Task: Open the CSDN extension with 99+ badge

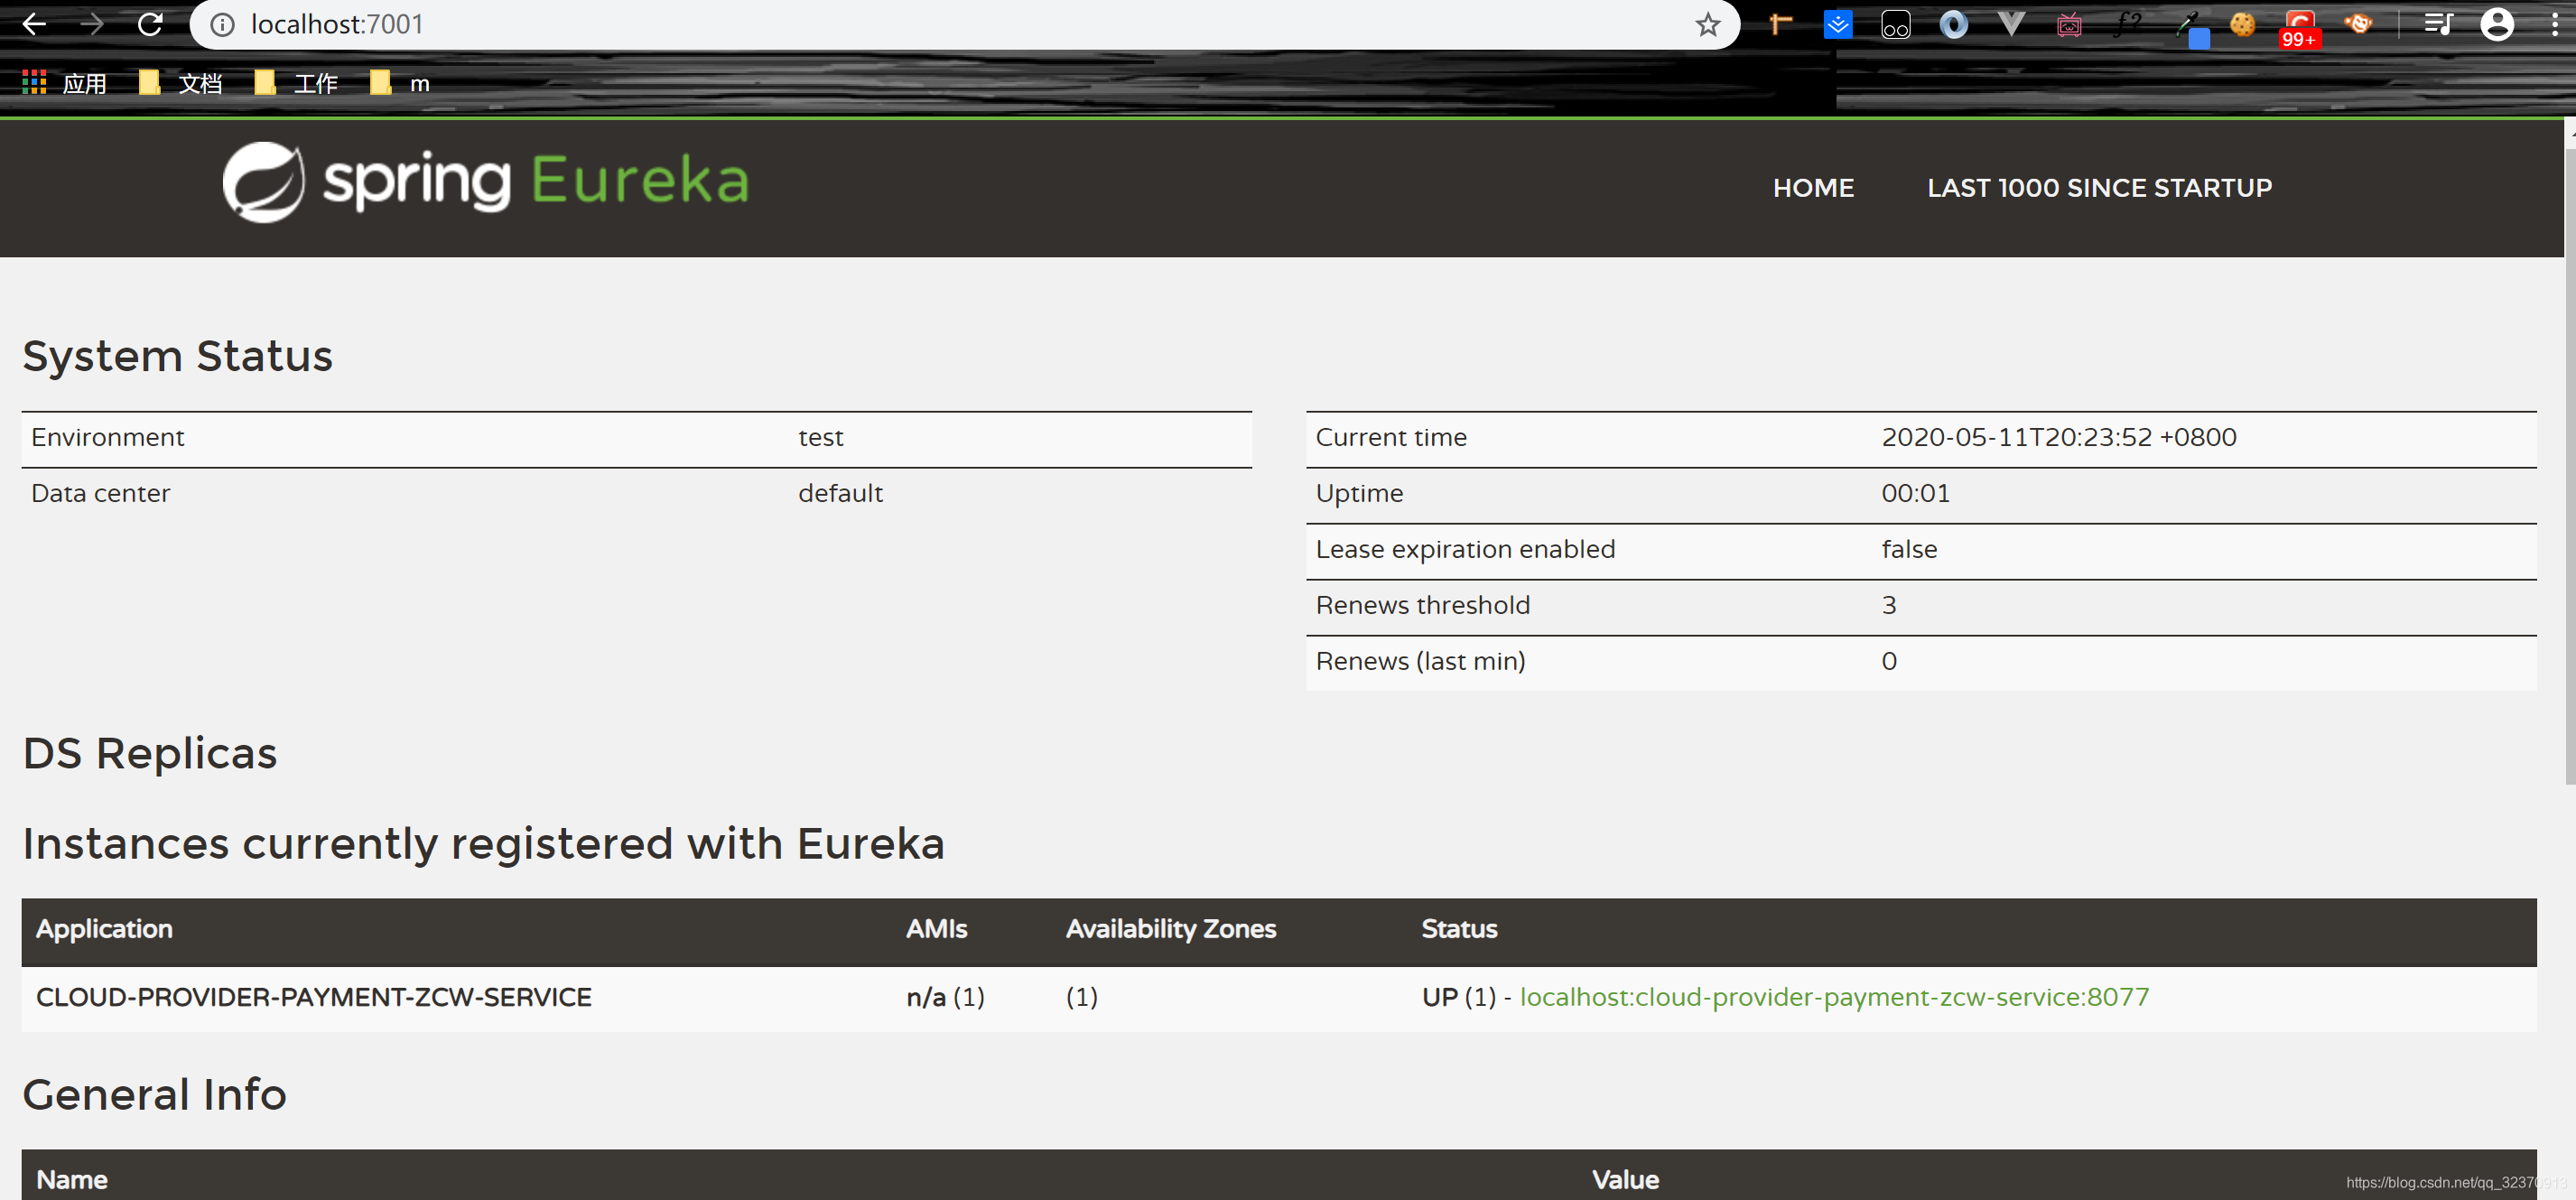Action: (2300, 28)
